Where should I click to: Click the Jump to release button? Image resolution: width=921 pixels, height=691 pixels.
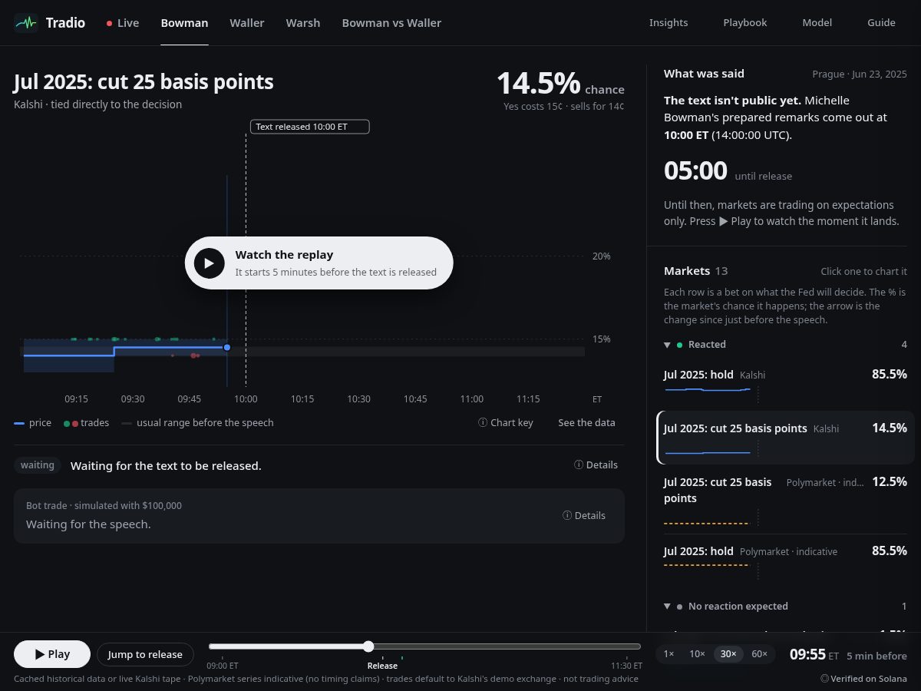tap(145, 654)
